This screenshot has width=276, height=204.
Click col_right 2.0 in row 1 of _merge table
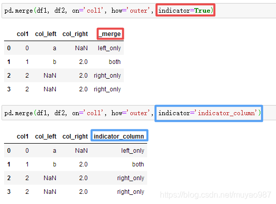83,62
